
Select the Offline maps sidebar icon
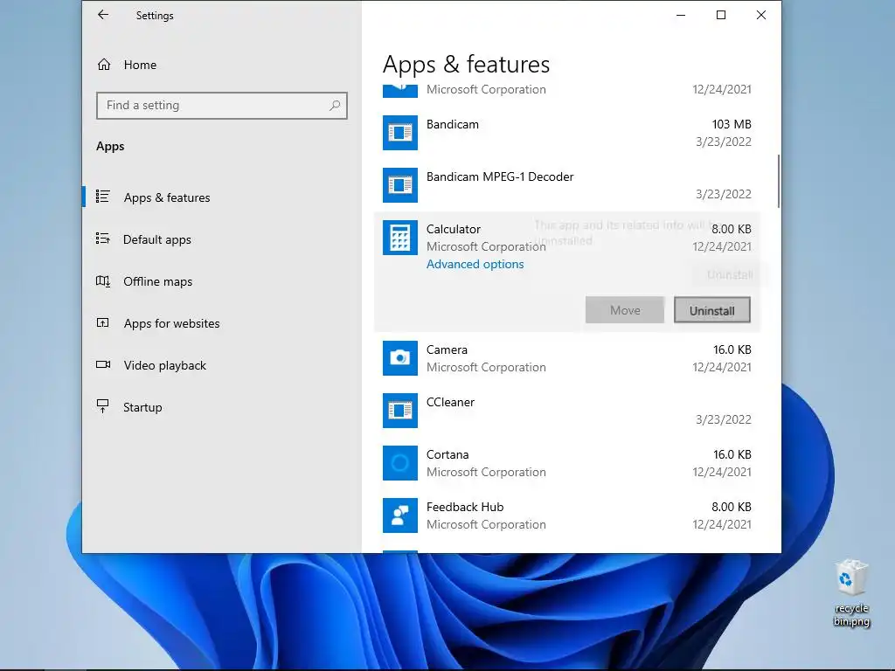click(103, 280)
